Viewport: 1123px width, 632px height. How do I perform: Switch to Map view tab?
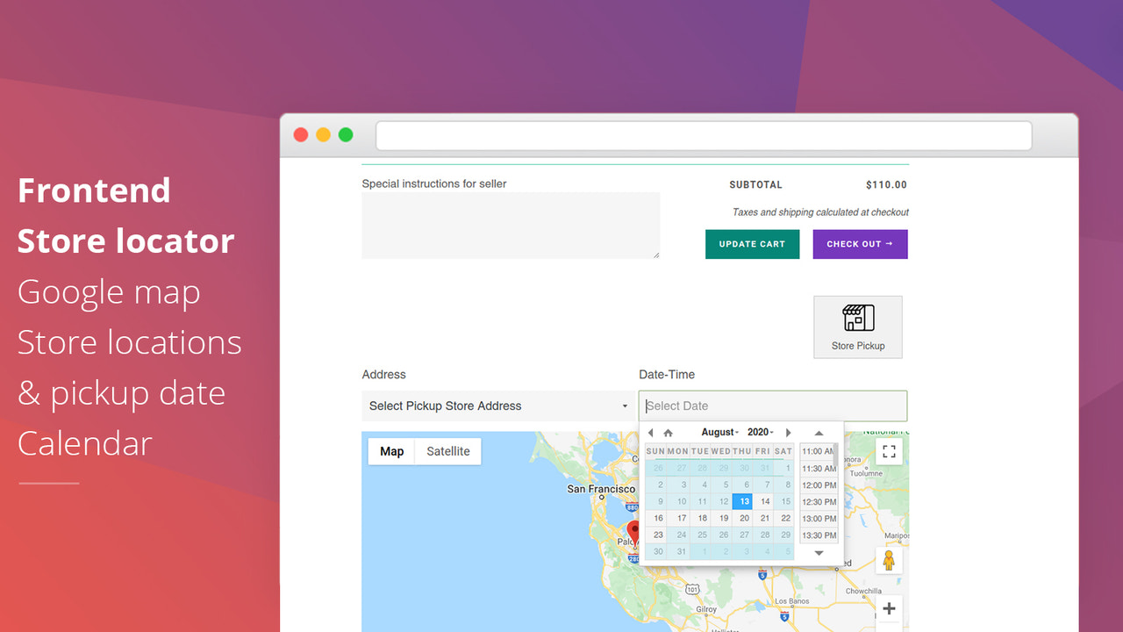click(391, 450)
